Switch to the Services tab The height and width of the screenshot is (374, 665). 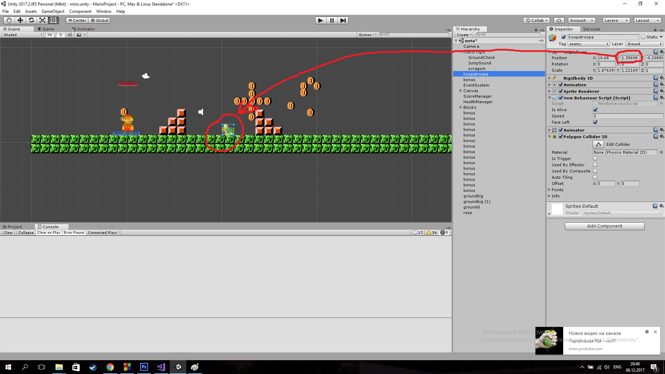pos(592,29)
